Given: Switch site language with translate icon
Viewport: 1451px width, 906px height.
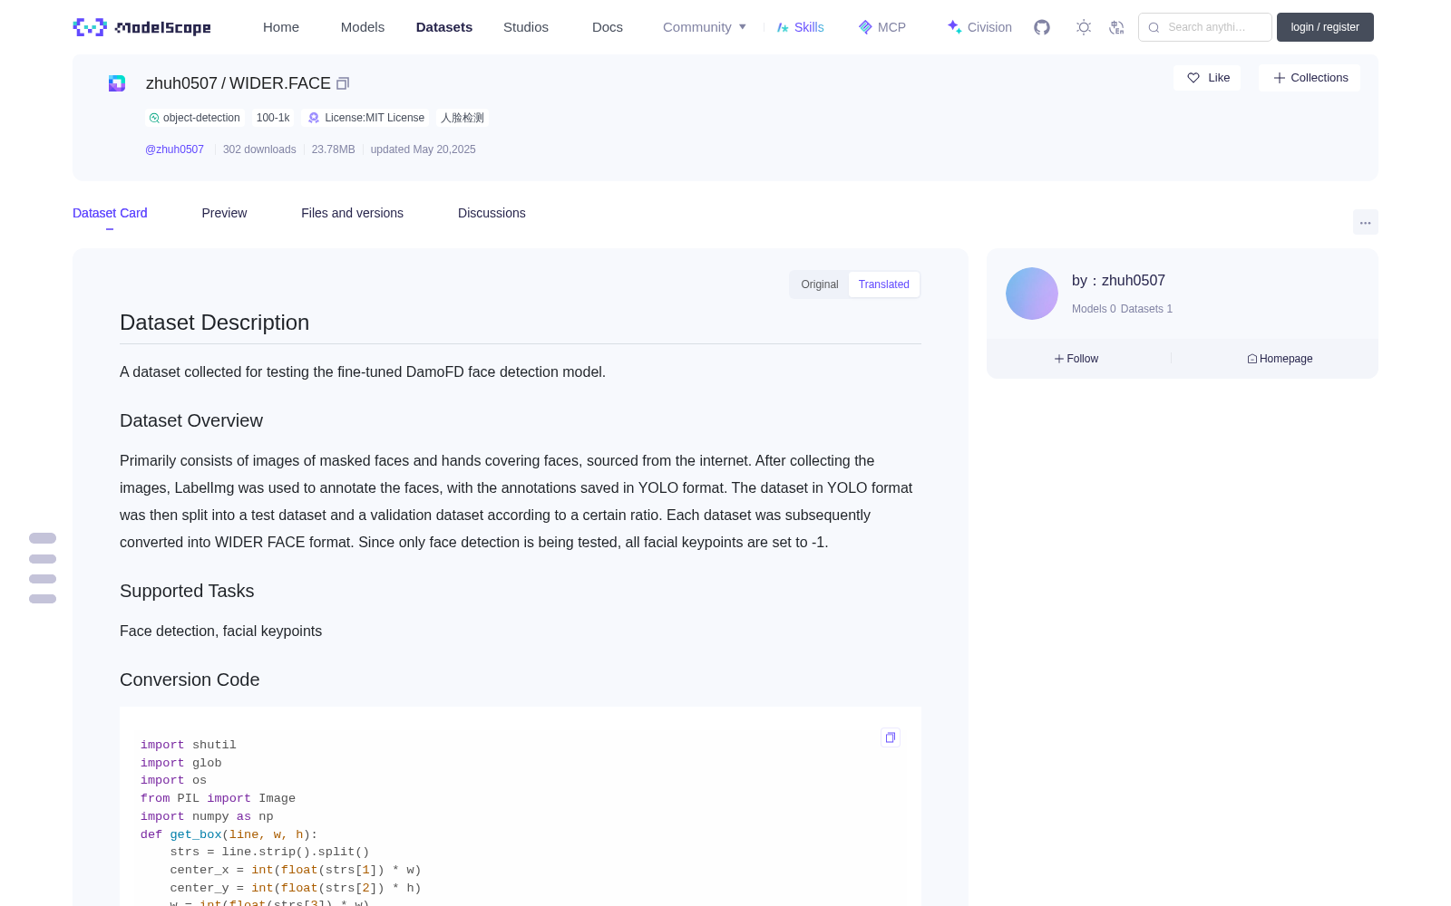Looking at the screenshot, I should [1116, 27].
